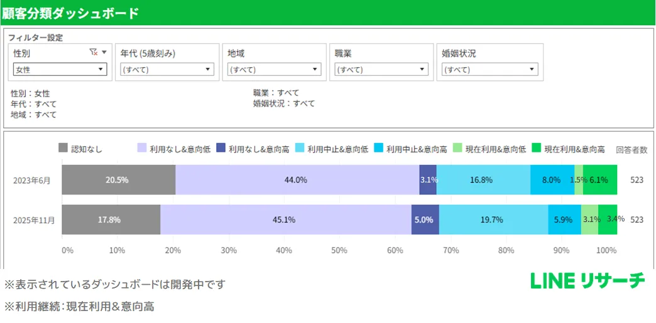The height and width of the screenshot is (323, 656).
Task: Open the 性別 filter options caret menu
Action: [104, 53]
